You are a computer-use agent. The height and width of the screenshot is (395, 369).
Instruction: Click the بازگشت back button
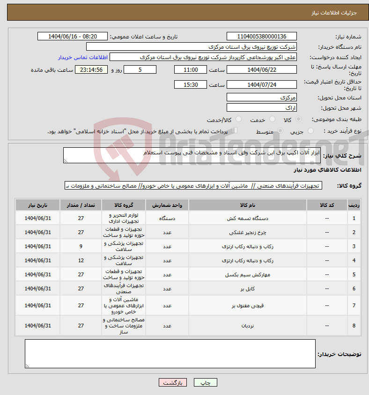pos(172,382)
